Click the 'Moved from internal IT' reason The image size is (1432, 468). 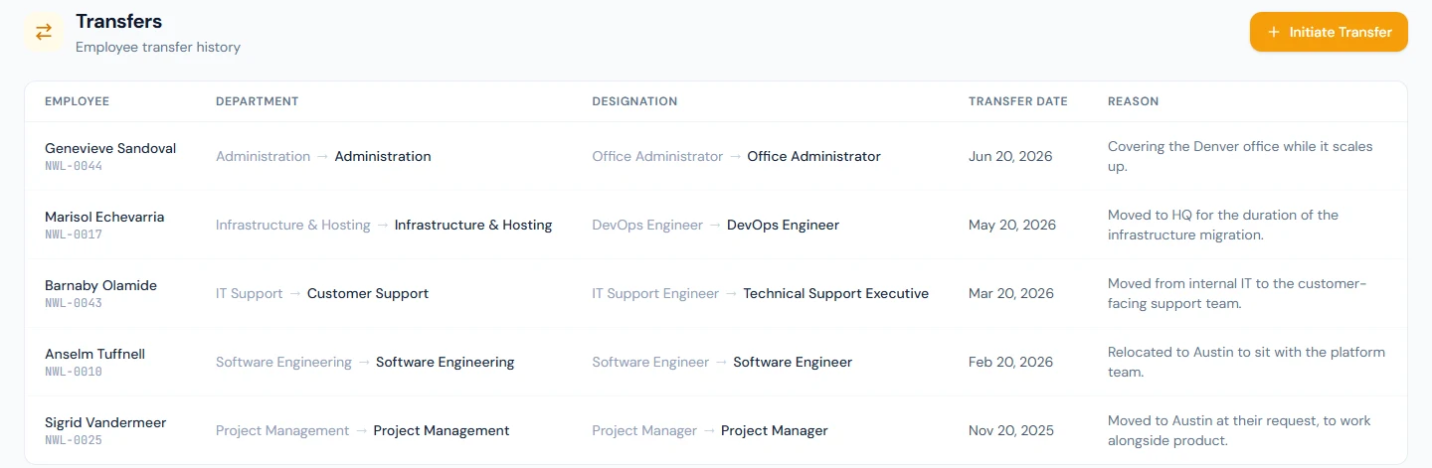click(x=1238, y=293)
